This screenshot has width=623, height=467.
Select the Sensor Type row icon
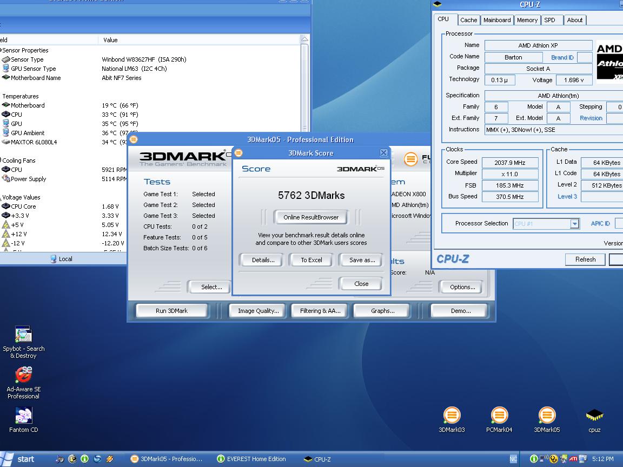pos(5,59)
